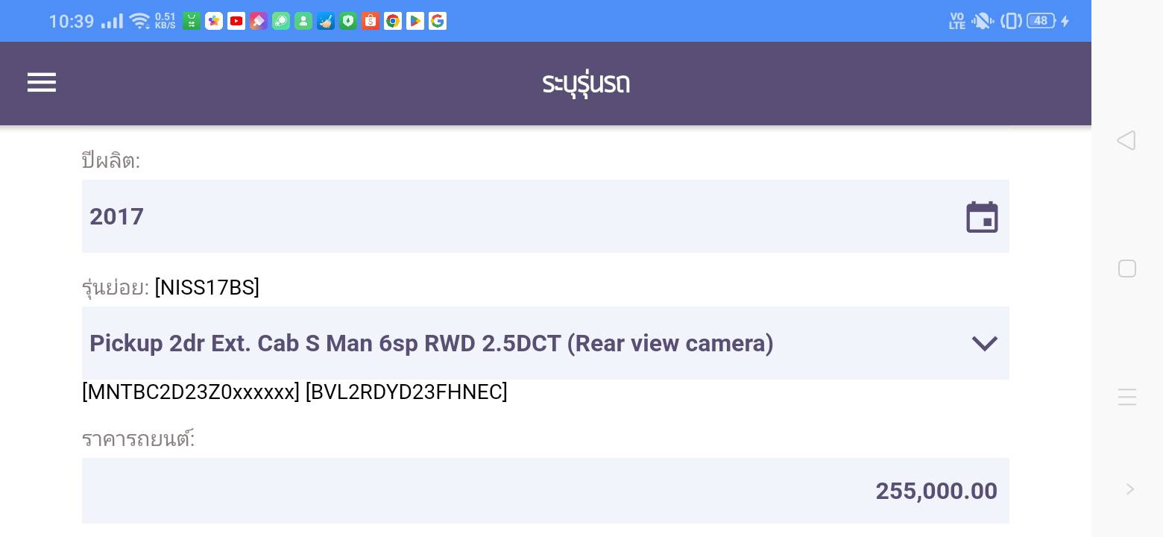Tap the Wi-Fi signal status icon

click(139, 21)
